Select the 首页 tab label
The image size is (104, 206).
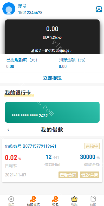click(11, 204)
